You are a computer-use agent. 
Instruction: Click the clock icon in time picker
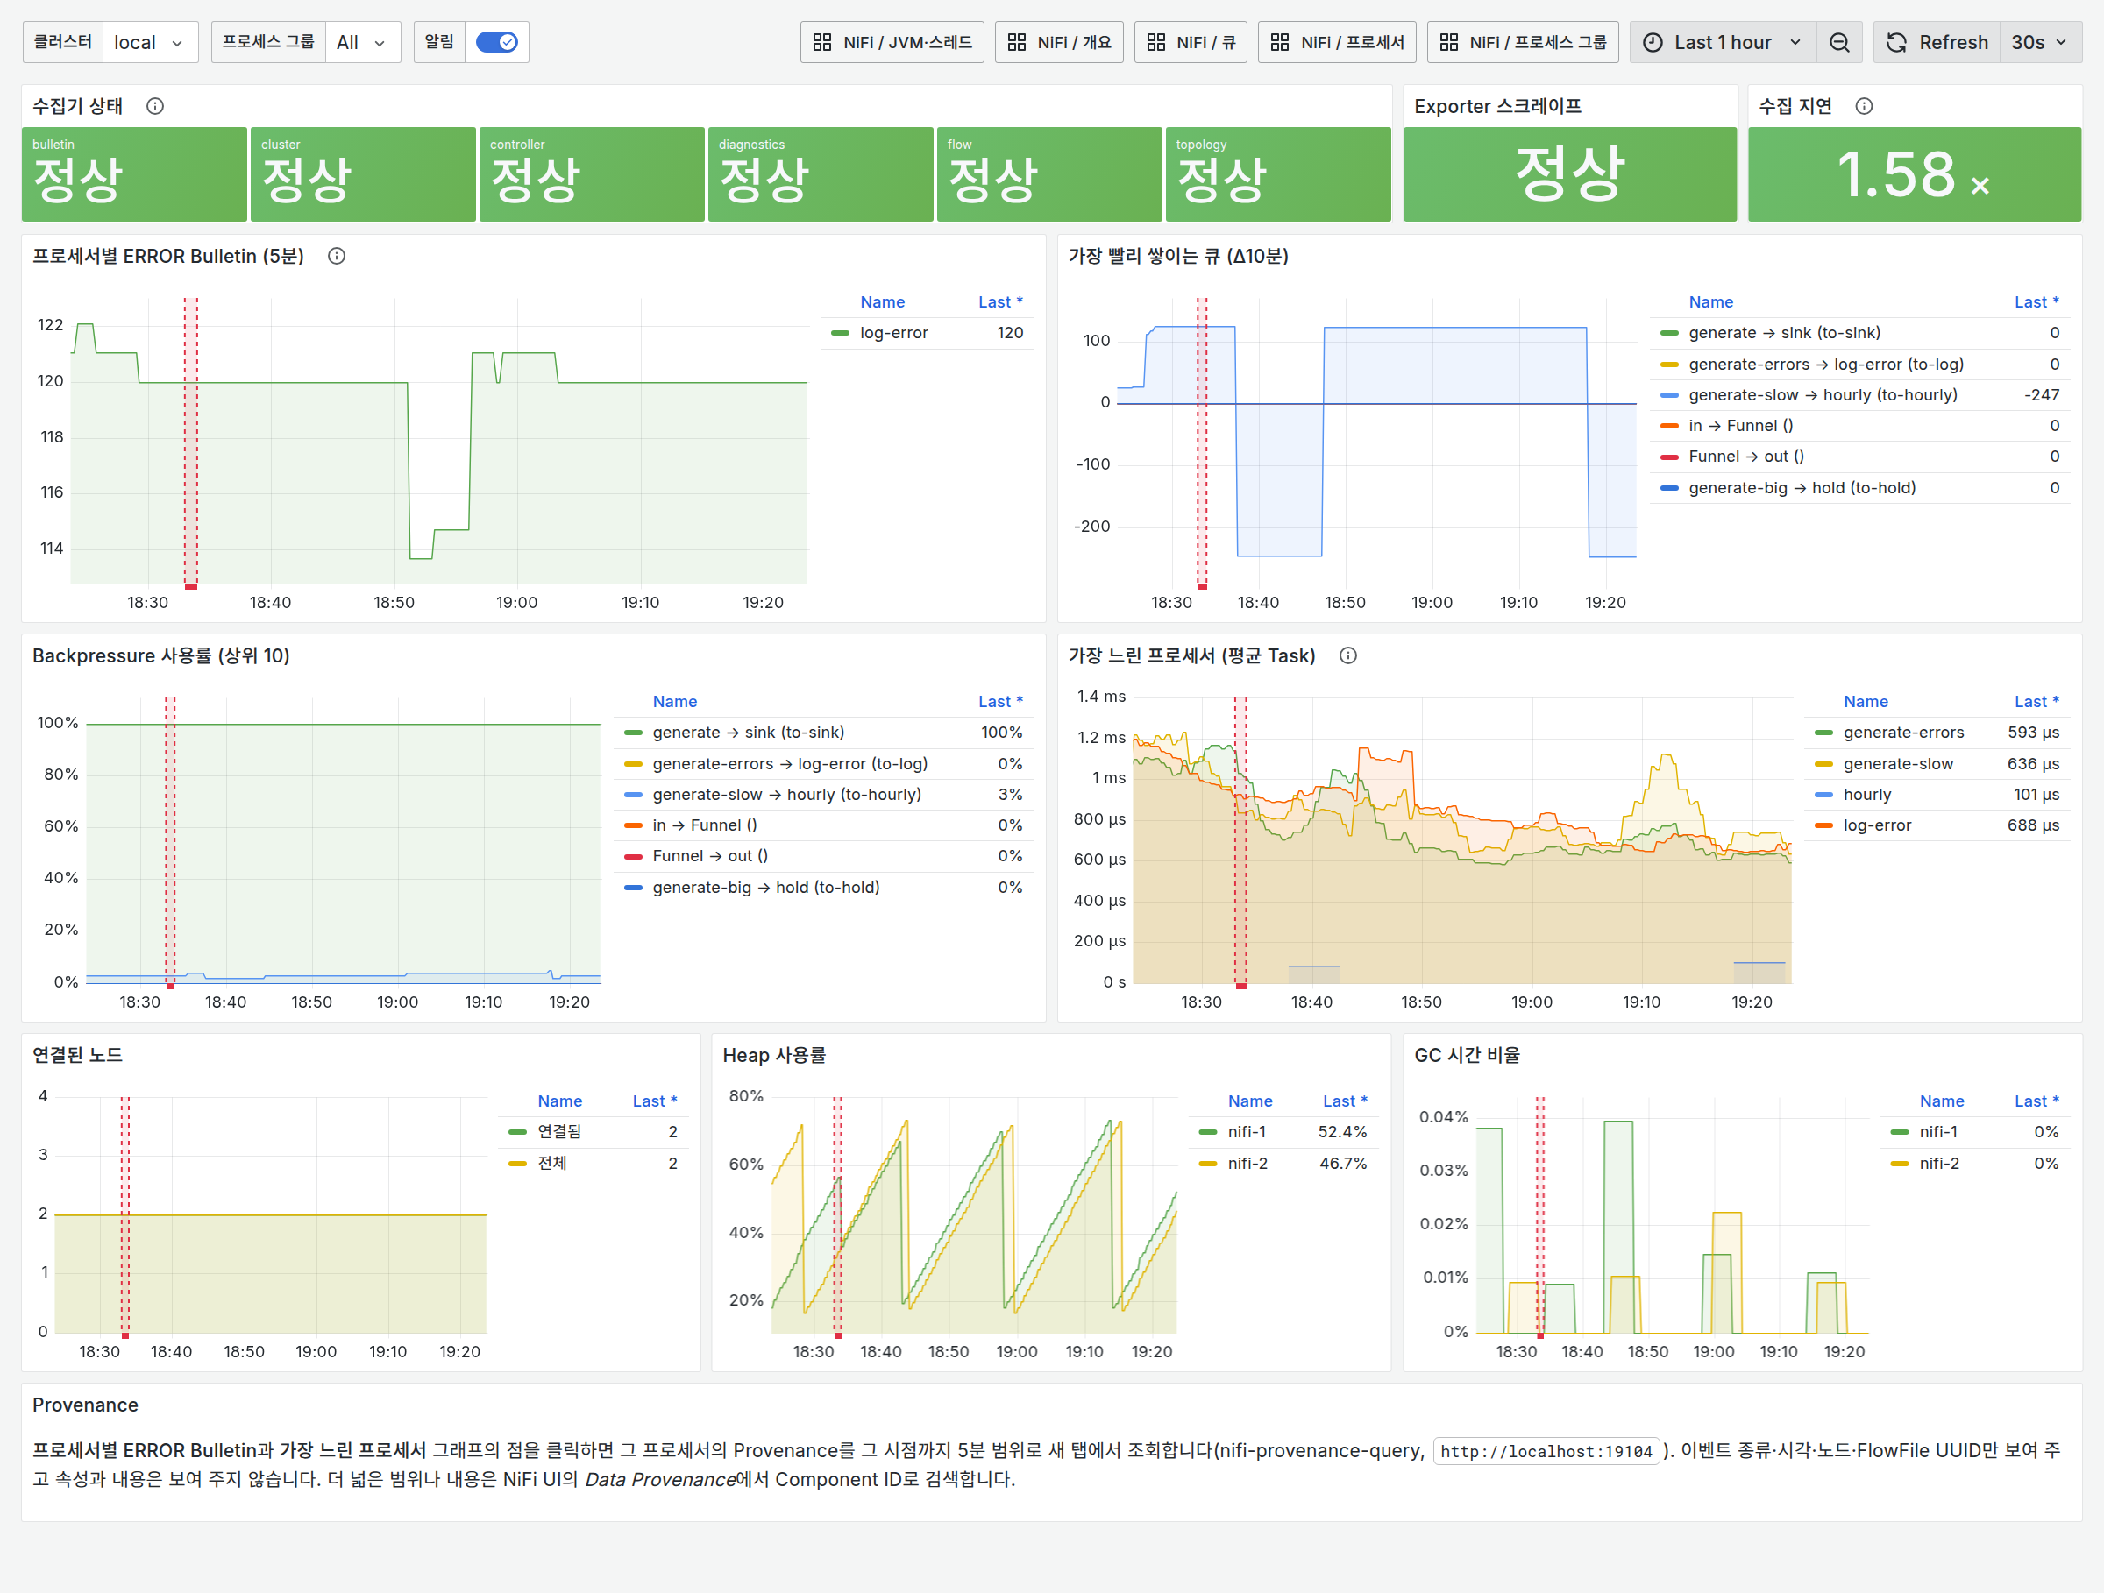click(x=1653, y=42)
